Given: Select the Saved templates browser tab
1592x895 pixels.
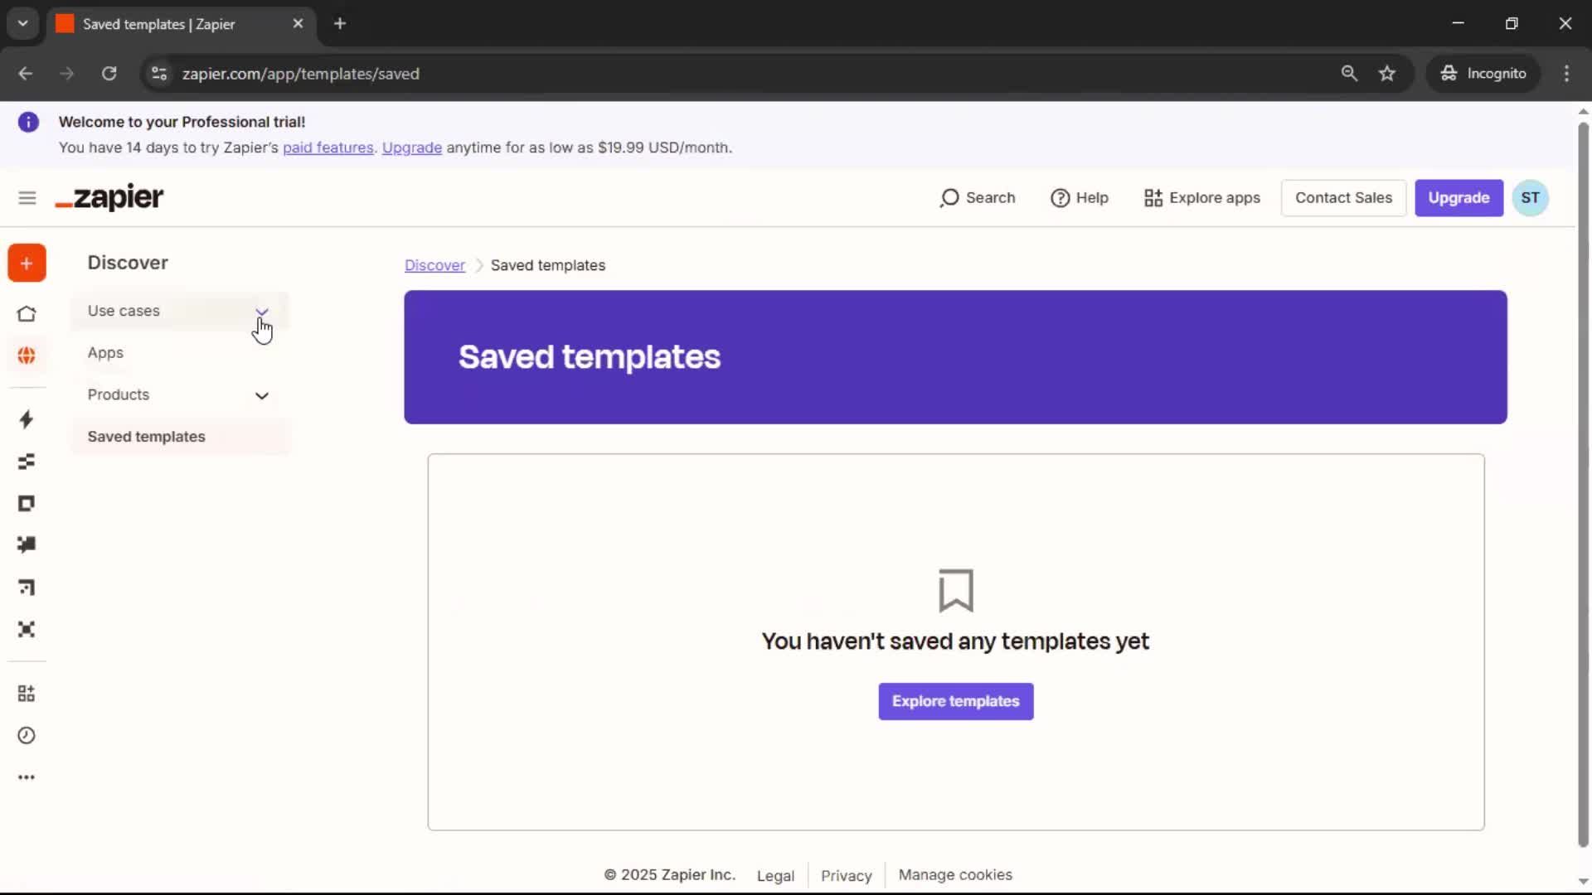Looking at the screenshot, I should 181,24.
